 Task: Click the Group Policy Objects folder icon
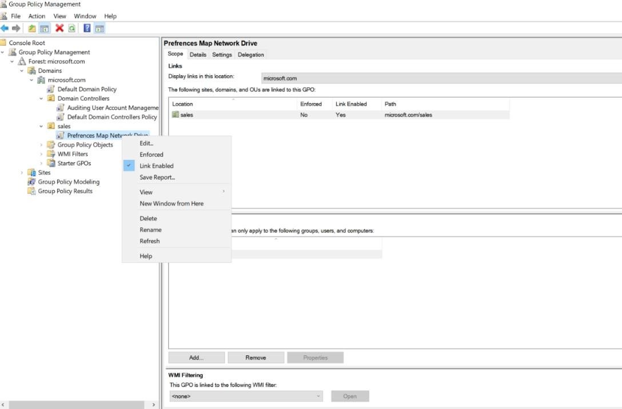point(51,145)
